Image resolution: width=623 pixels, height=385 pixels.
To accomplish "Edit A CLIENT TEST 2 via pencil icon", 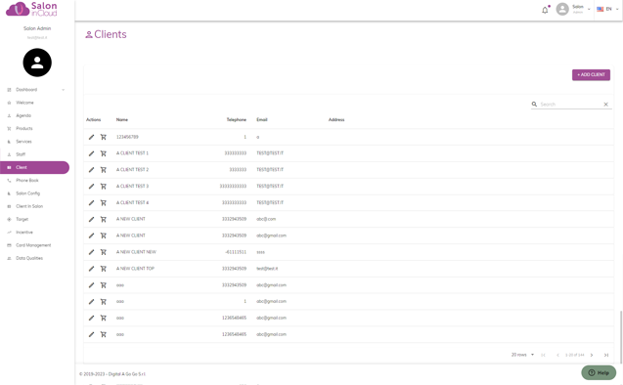I will point(91,170).
